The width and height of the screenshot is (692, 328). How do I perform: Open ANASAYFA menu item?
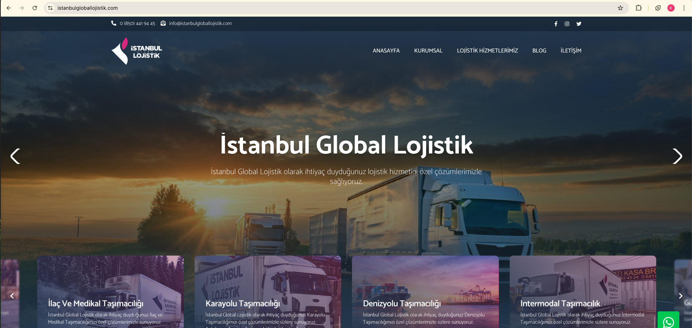click(x=386, y=51)
